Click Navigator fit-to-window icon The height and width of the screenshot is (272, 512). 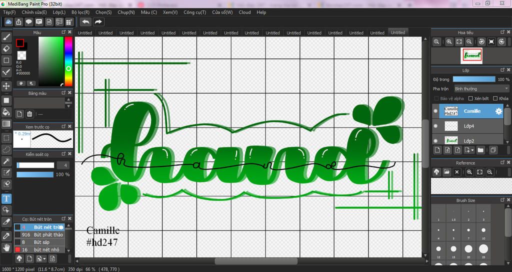pos(459,42)
